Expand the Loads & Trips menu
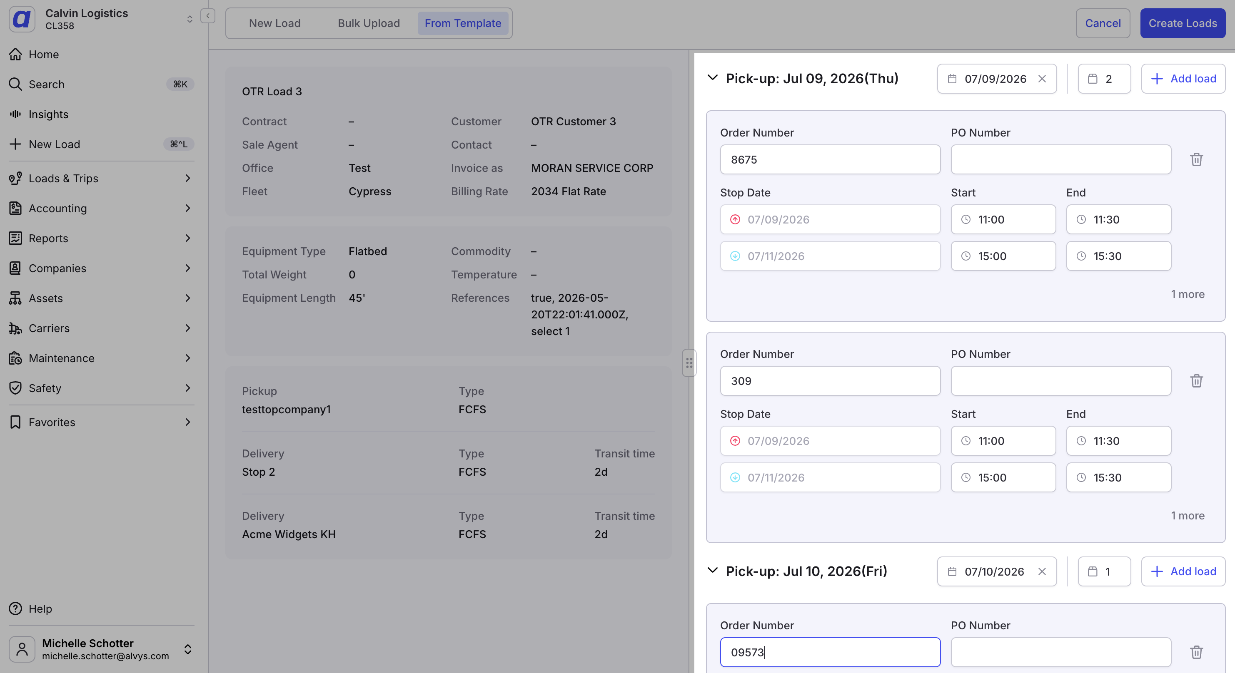Viewport: 1235px width, 673px height. tap(101, 178)
